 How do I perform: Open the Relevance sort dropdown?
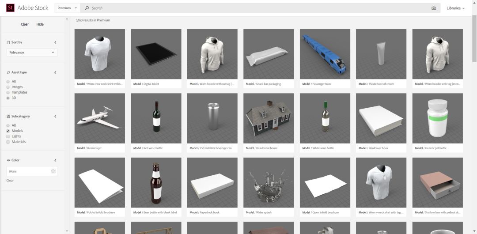[32, 53]
